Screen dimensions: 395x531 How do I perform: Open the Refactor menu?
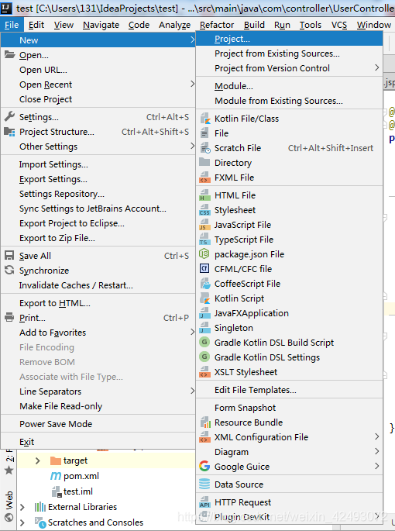click(x=217, y=25)
